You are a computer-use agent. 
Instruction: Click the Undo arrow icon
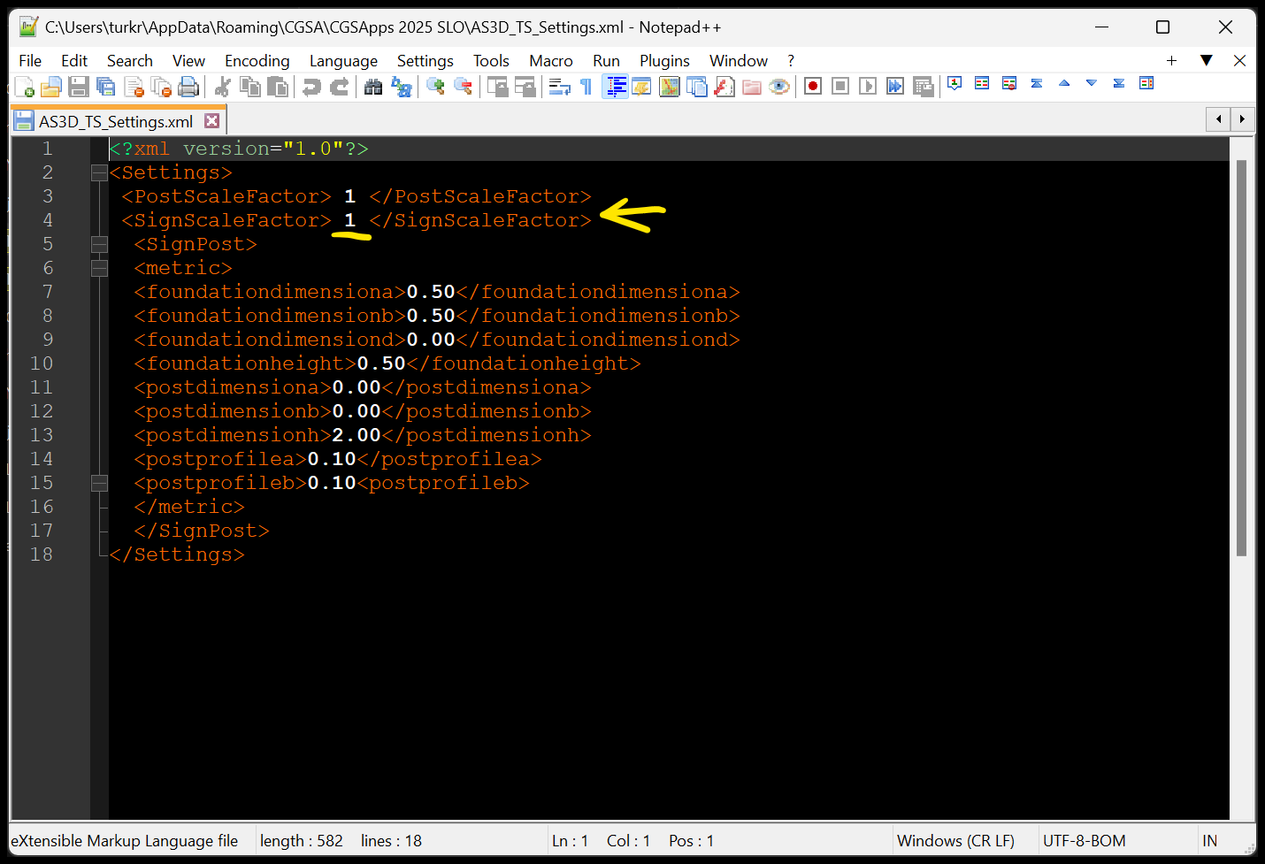tap(311, 86)
